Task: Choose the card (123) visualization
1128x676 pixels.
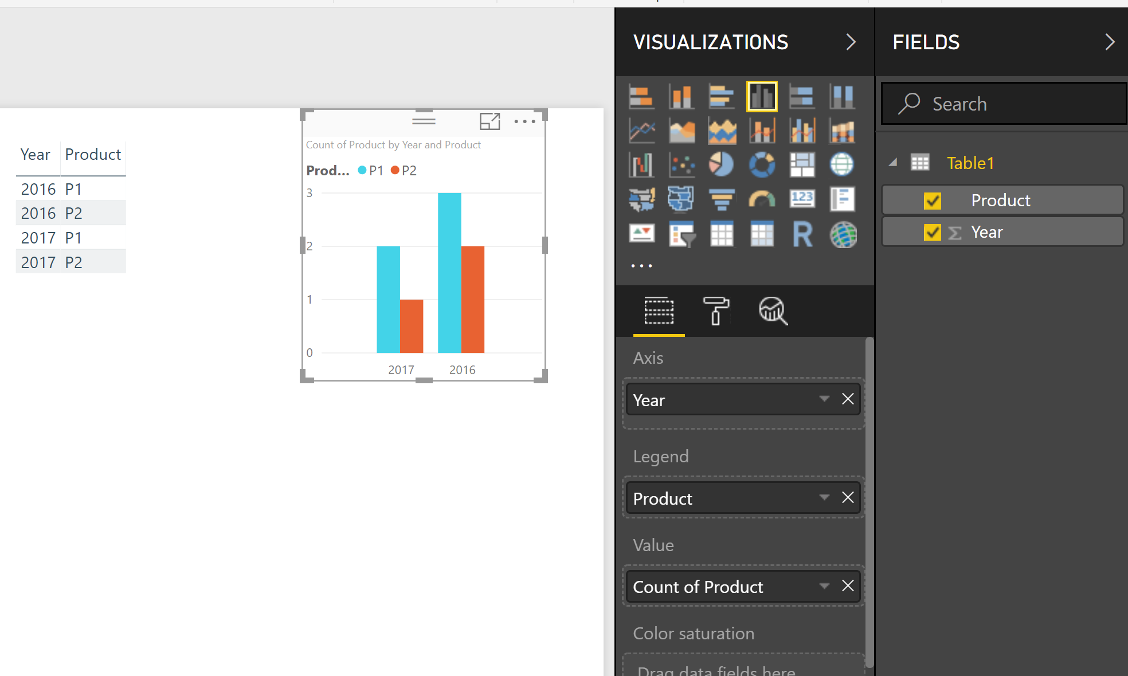Action: pos(802,199)
